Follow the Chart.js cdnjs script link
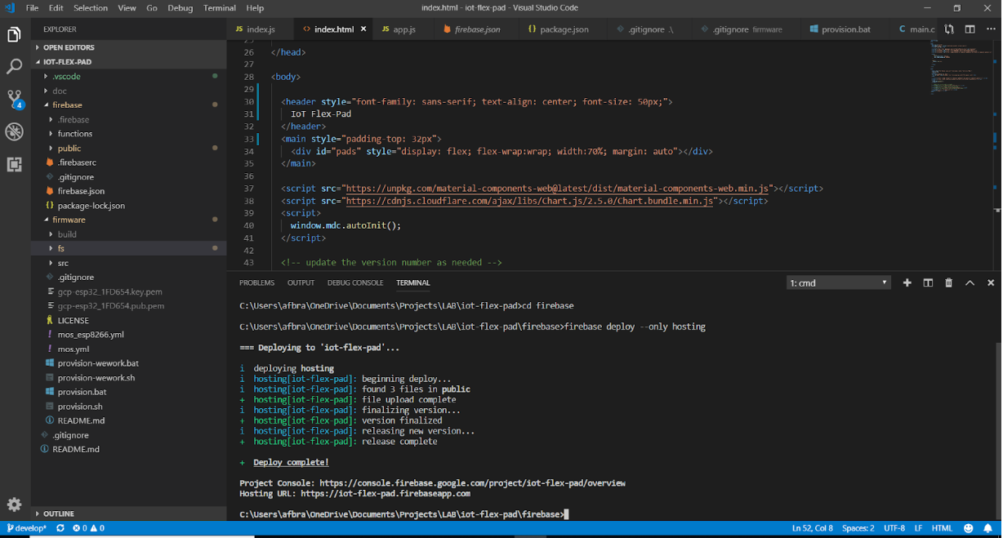Image resolution: width=1003 pixels, height=538 pixels. (x=529, y=201)
